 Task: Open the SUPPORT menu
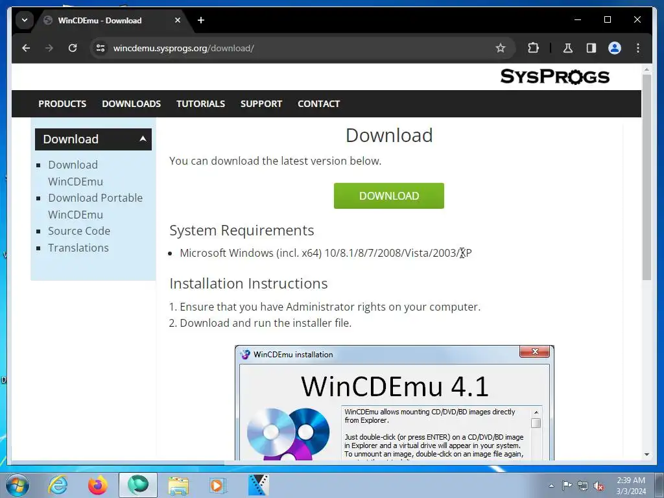261,104
